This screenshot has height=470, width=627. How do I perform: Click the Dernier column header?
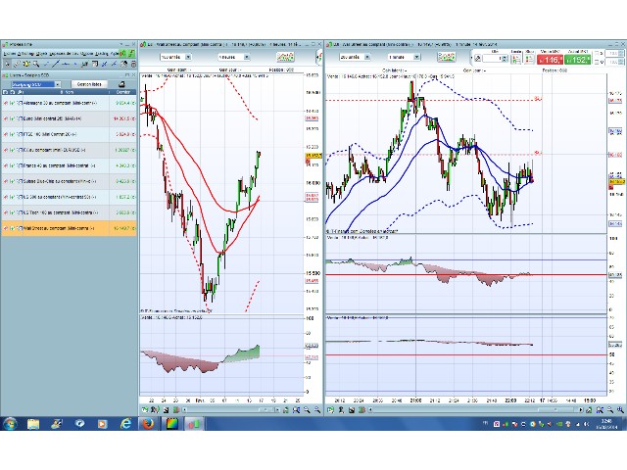coord(123,92)
